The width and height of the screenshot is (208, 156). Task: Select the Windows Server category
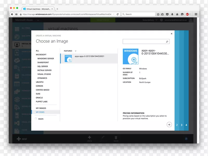point(45,59)
